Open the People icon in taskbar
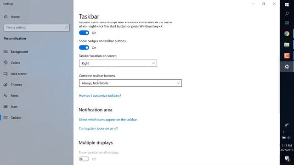This screenshot has width=294, height=165. (287, 125)
